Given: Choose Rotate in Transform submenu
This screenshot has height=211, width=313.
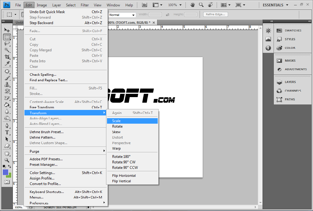Looking at the screenshot, I should pos(132,126).
